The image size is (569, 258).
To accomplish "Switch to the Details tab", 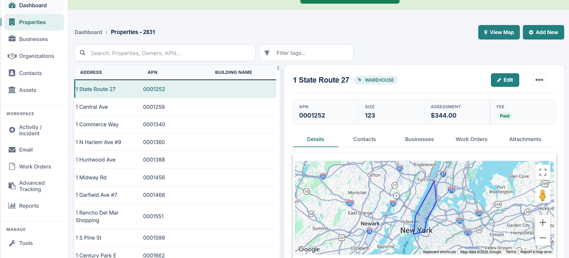I will pyautogui.click(x=315, y=139).
